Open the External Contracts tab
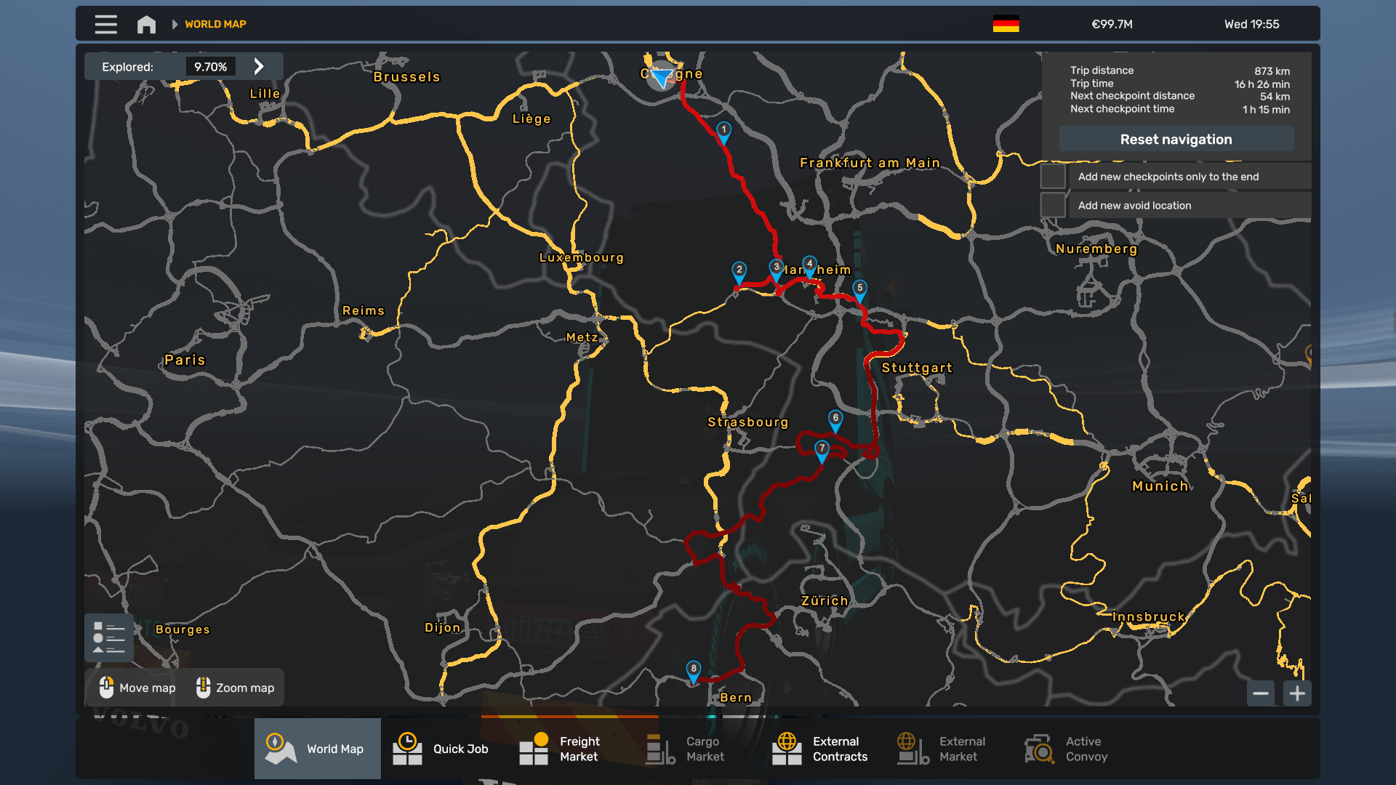1396x785 pixels. tap(824, 749)
